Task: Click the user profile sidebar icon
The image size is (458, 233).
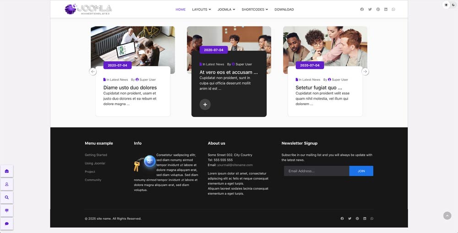Action: tap(7, 184)
